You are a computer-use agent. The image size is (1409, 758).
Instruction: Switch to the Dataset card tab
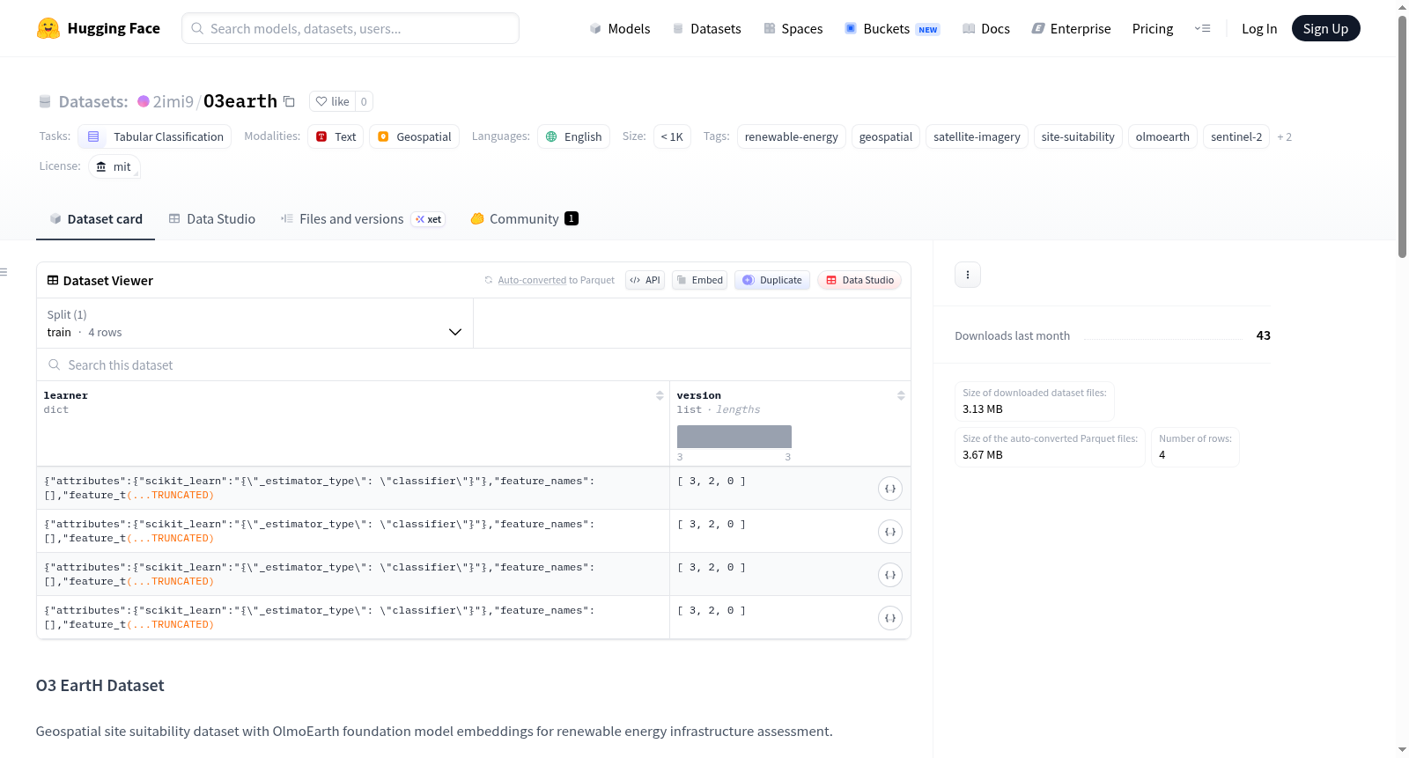click(x=96, y=219)
